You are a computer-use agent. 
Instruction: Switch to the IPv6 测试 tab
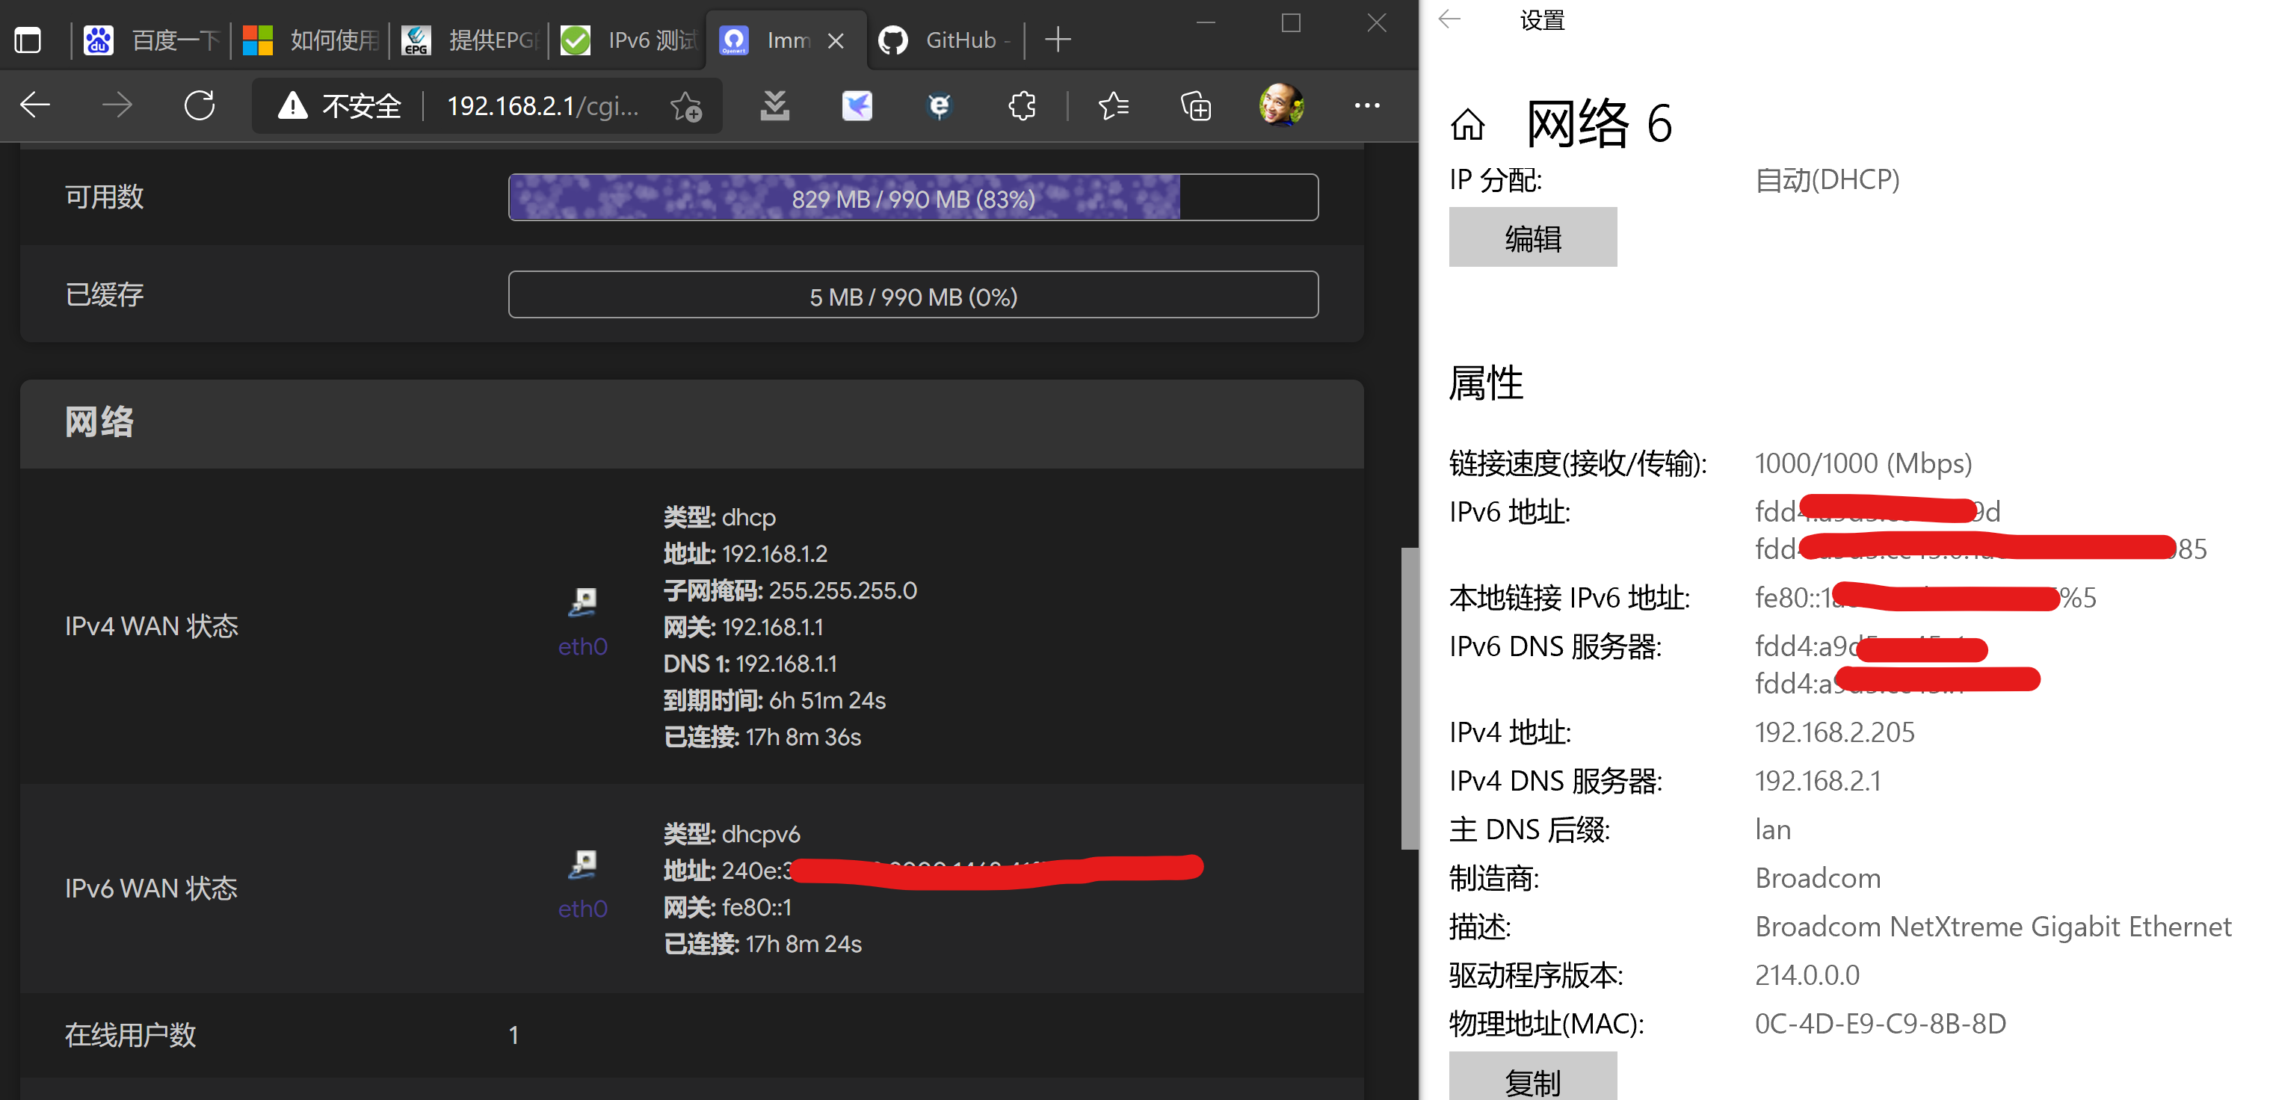[x=629, y=40]
